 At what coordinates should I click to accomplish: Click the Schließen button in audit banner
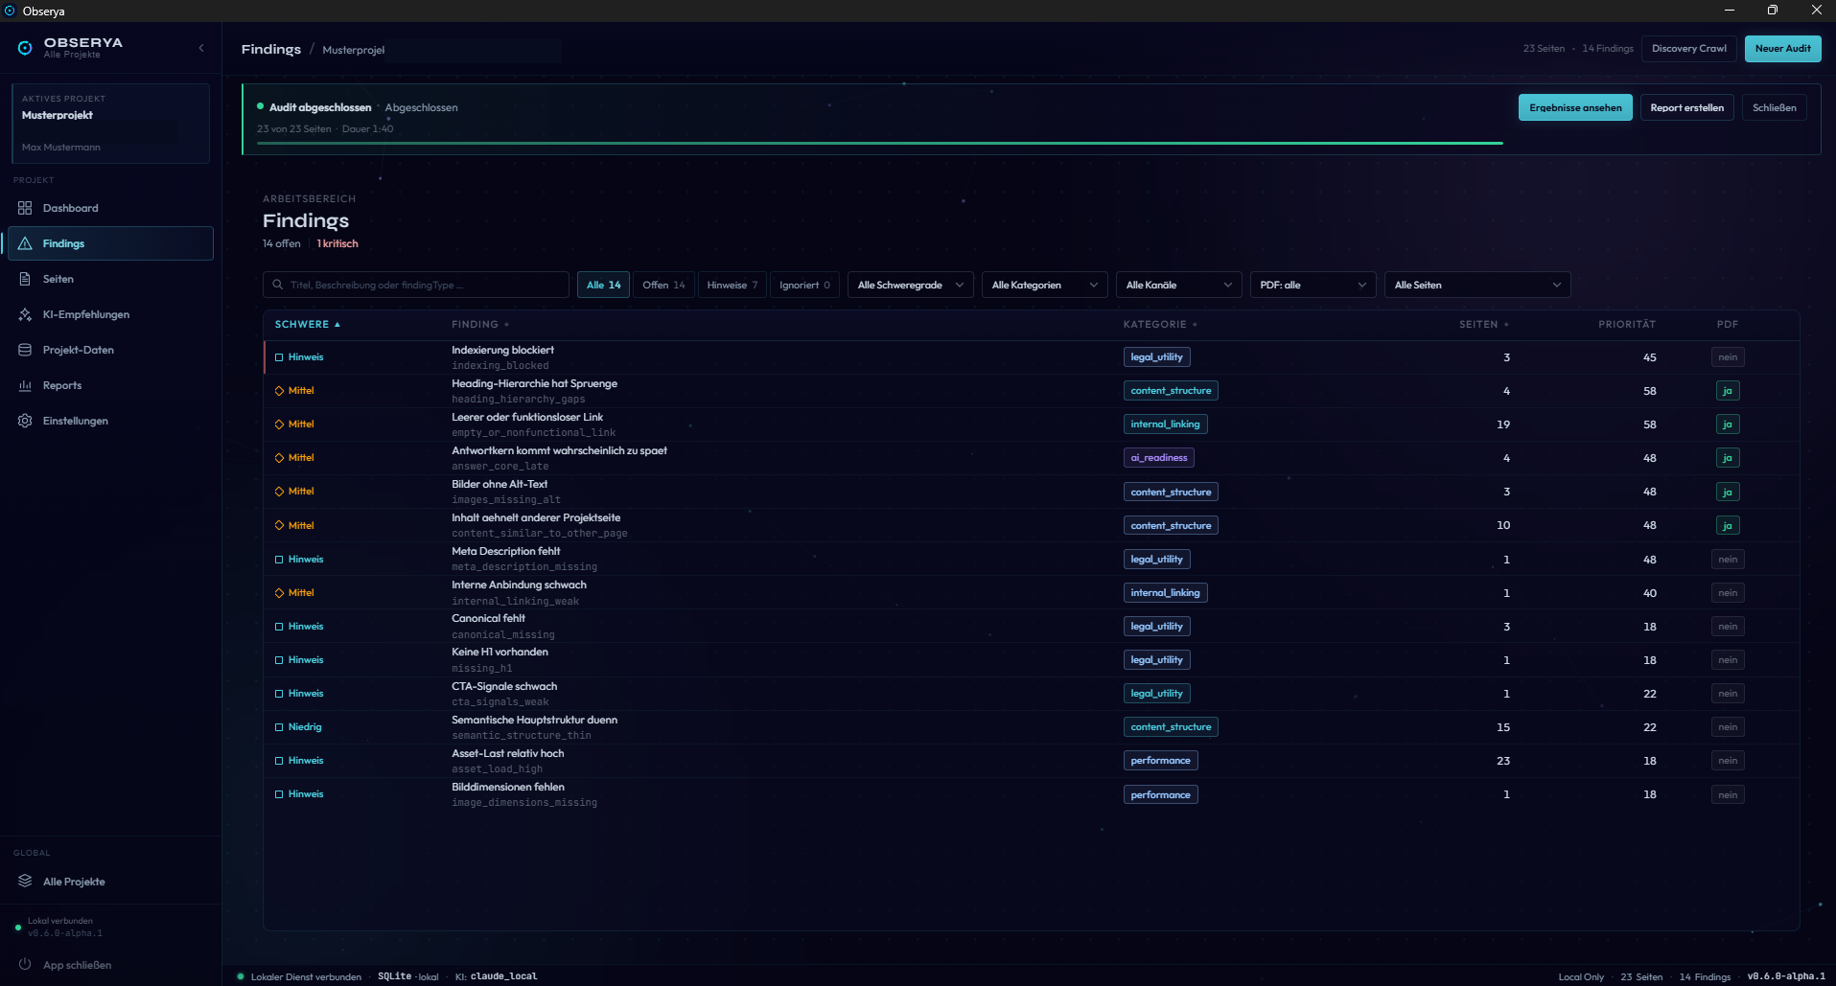tap(1774, 107)
